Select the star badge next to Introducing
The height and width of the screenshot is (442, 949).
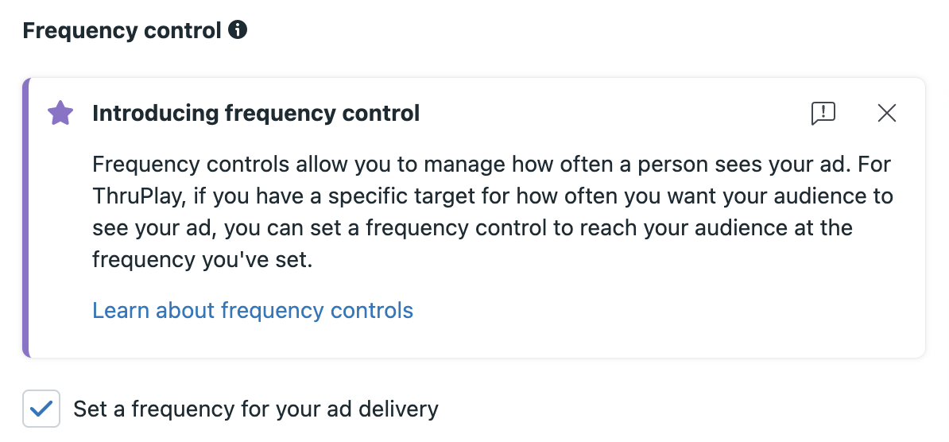coord(60,113)
